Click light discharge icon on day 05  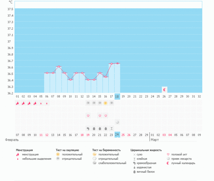click(x=41, y=103)
